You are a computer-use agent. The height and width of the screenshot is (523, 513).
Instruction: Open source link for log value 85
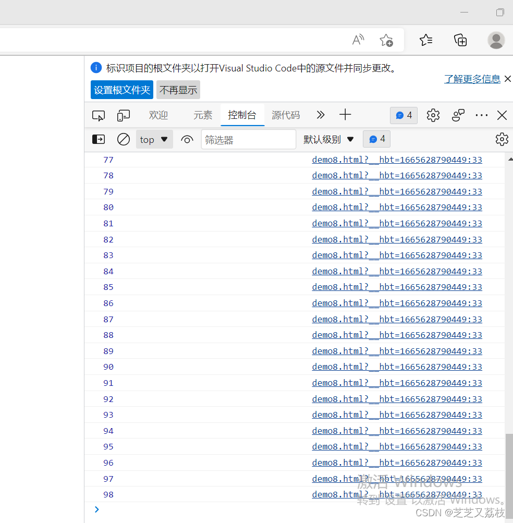[397, 287]
